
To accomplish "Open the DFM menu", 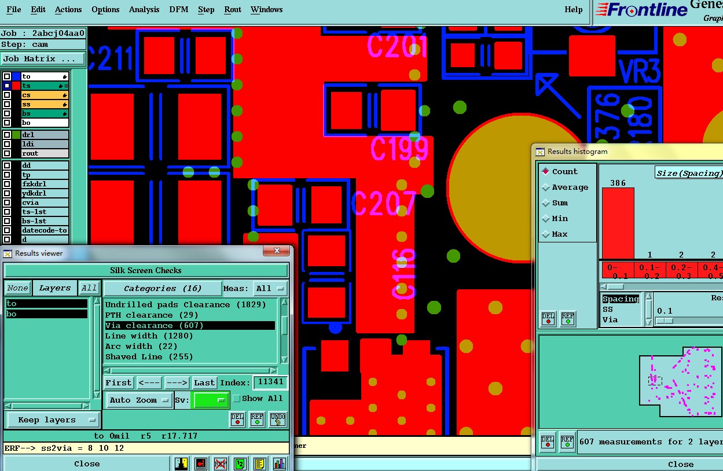I will [178, 9].
